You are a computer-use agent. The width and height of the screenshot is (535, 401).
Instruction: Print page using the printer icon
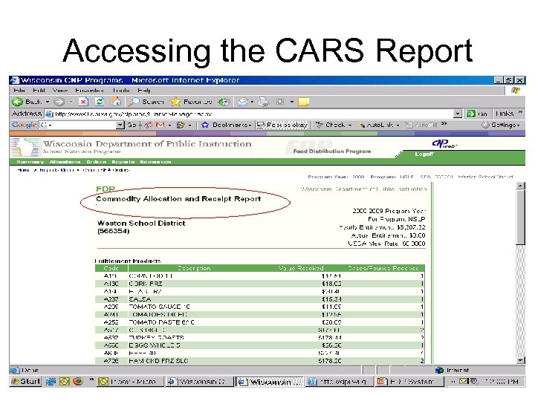coord(263,102)
